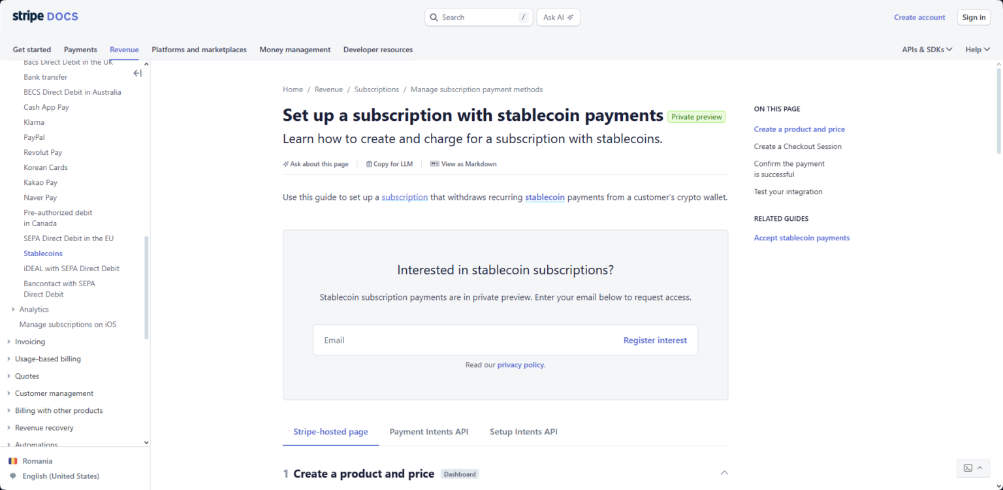This screenshot has height=490, width=1003.
Task: Open the APIs & SDKs dropdown
Action: [927, 49]
